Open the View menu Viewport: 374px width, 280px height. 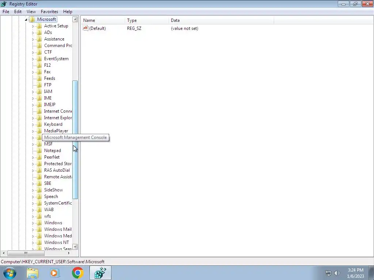[31, 11]
